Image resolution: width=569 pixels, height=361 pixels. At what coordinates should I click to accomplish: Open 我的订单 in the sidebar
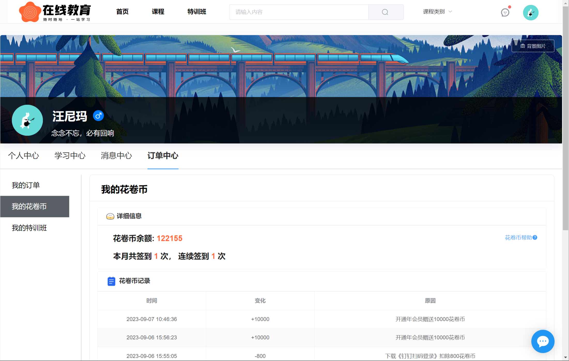26,185
